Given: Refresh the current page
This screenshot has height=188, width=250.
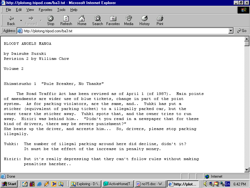Looking at the screenshot, I should 66,21.
